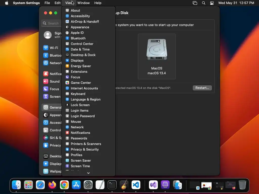
Task: Choose Lock Screen from the View menu
Action: click(x=88, y=105)
